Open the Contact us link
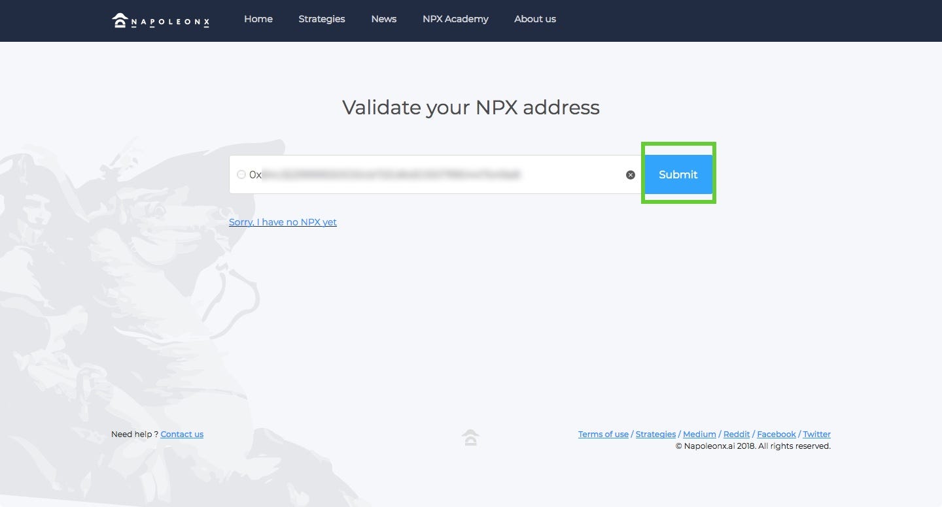This screenshot has height=507, width=942. (182, 434)
